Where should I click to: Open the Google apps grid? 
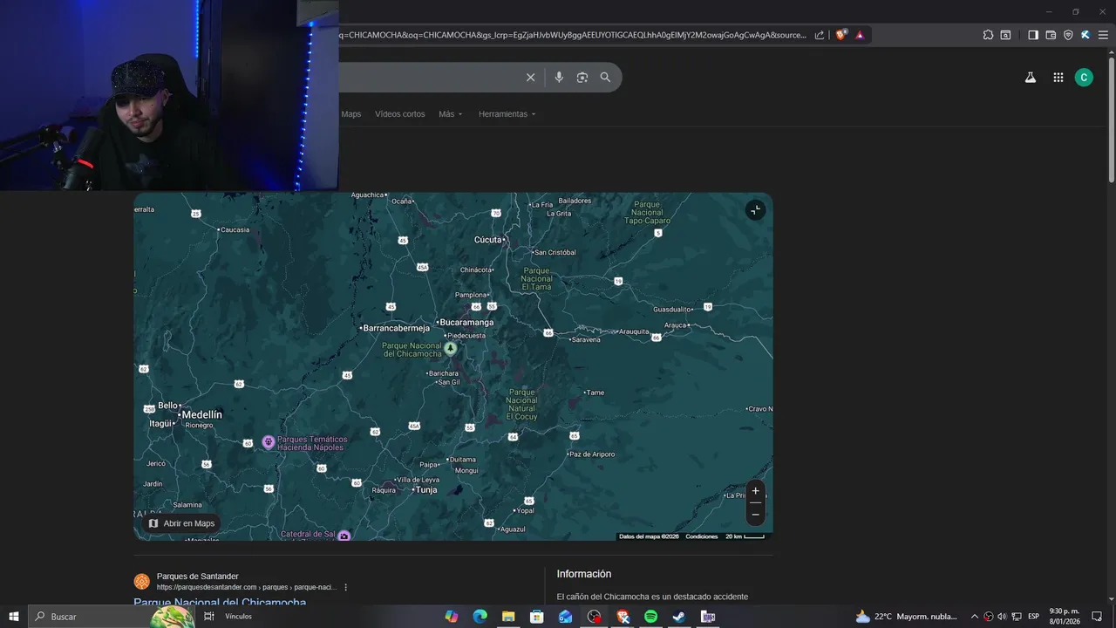(x=1058, y=78)
